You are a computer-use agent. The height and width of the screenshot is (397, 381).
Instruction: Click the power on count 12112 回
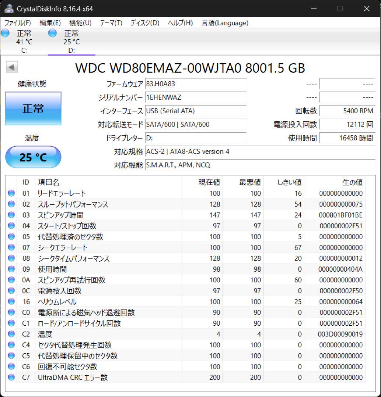coord(347,125)
